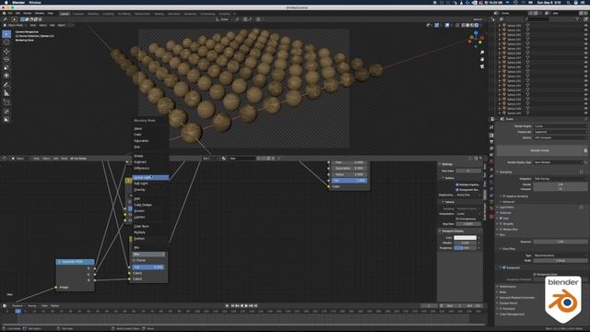
Task: Click the Exposure value field under Film
Action: tap(560, 242)
